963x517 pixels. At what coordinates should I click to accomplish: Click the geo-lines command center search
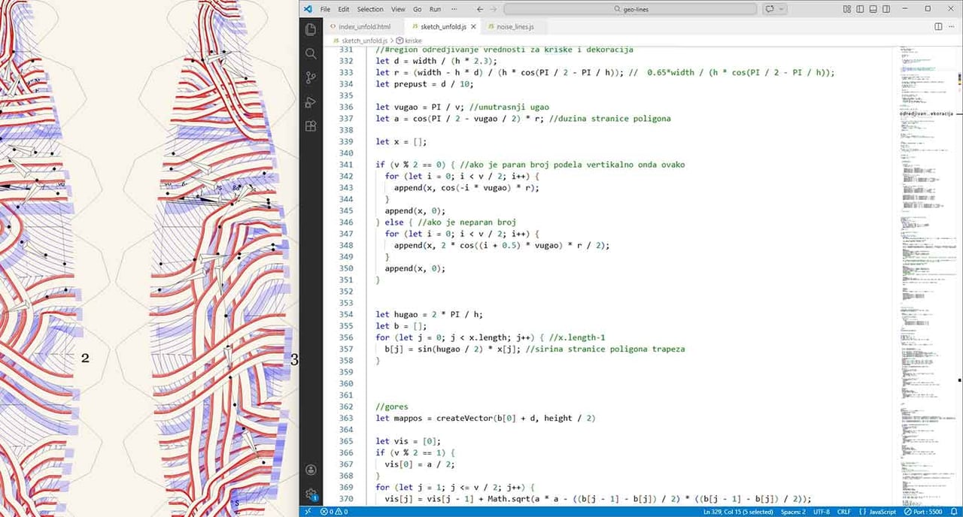630,9
